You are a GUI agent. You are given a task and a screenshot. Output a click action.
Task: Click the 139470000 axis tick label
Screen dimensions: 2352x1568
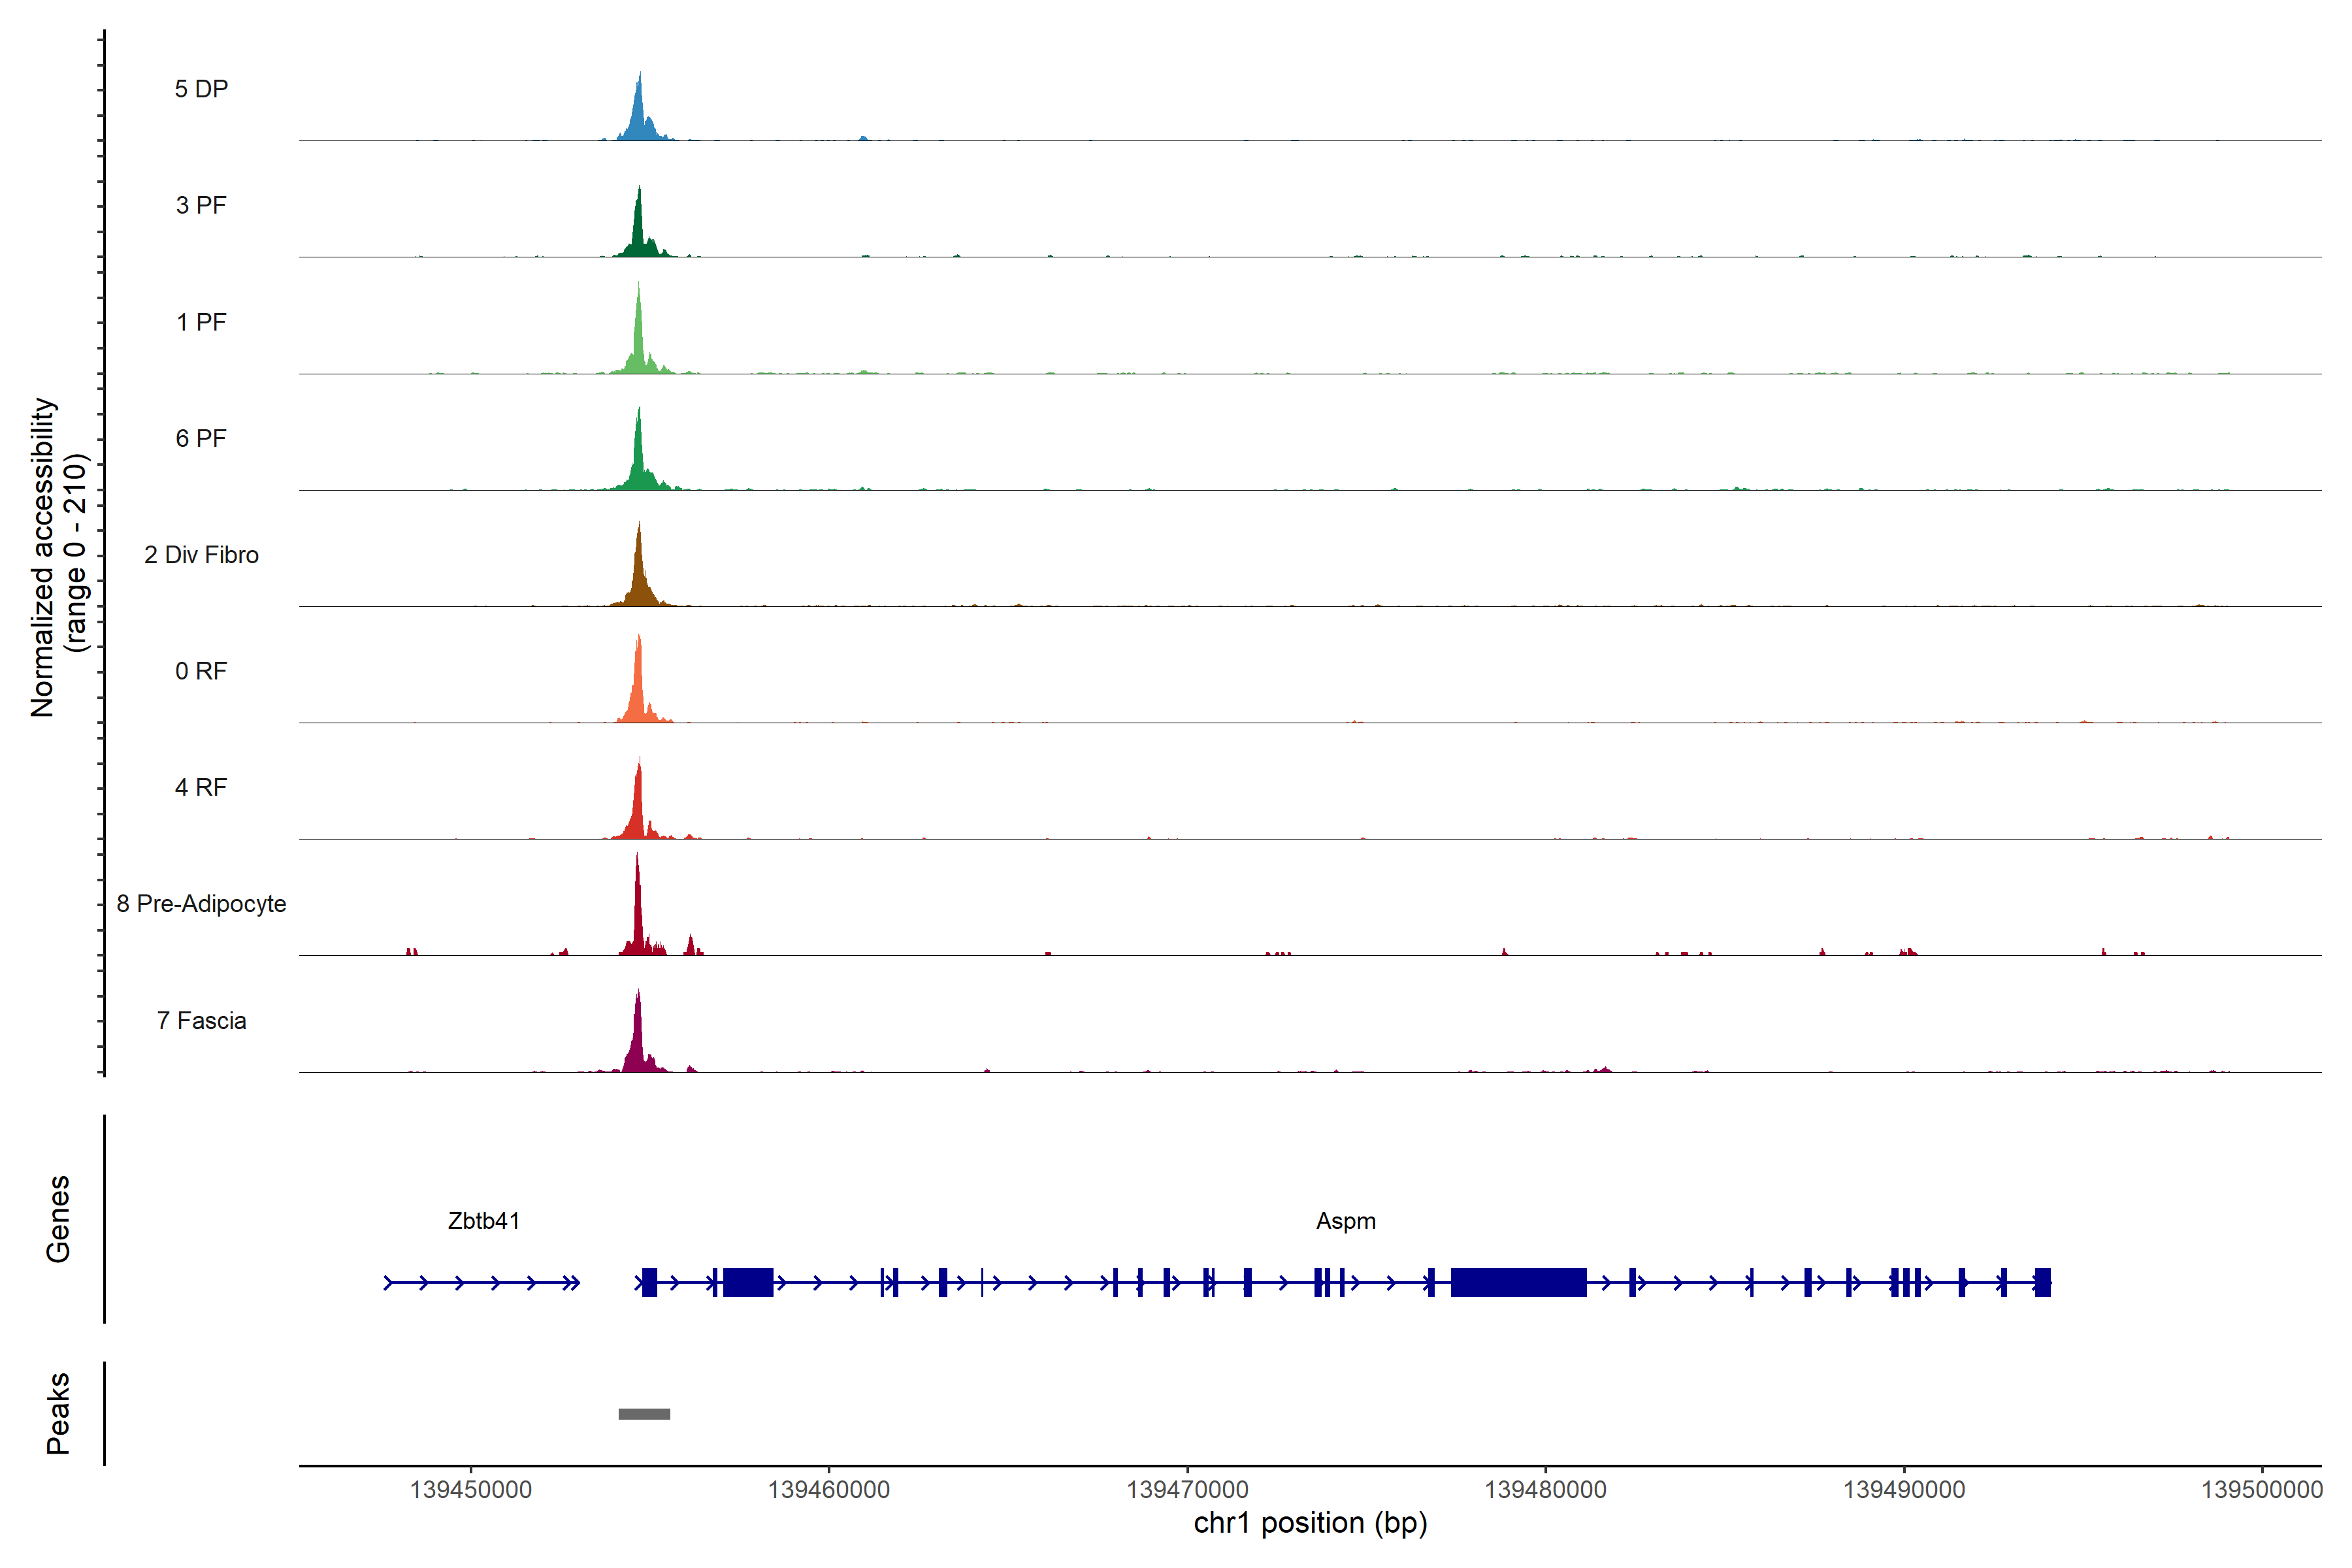[1187, 1490]
